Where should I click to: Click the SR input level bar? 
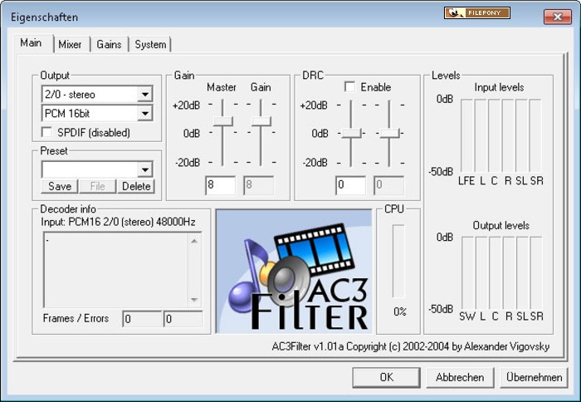535,135
